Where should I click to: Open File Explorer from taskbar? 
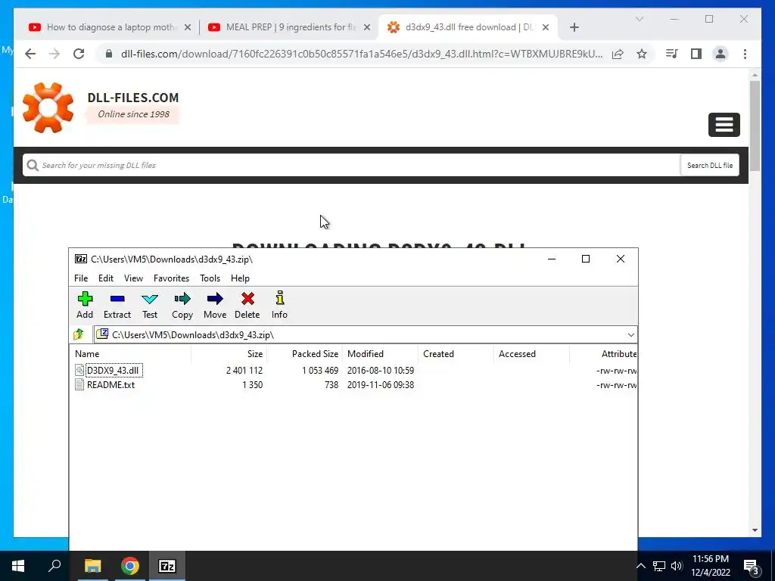coord(92,566)
